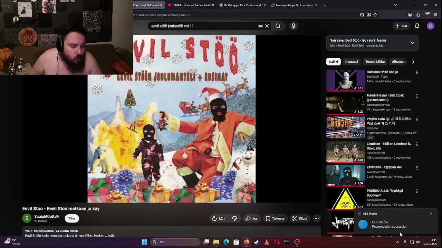Image resolution: width=442 pixels, height=248 pixels.
Task: Open OBS Studio from taskbar
Action: point(297,242)
